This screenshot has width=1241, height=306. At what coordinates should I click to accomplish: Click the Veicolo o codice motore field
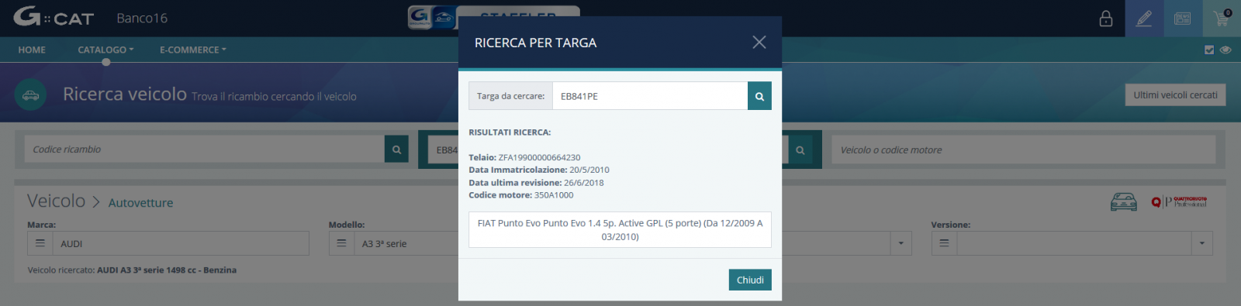(x=1024, y=150)
